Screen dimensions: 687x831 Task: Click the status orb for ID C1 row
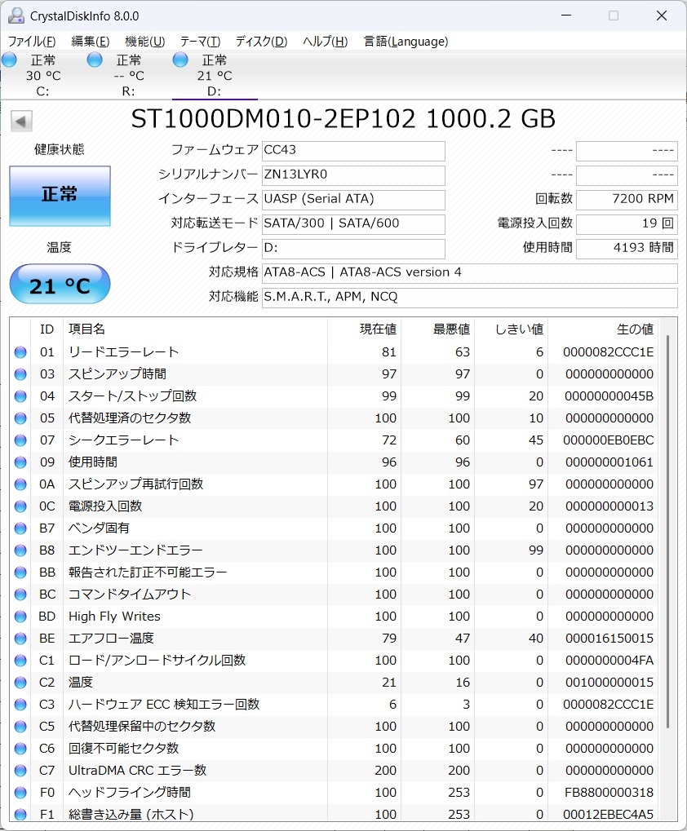coord(20,661)
